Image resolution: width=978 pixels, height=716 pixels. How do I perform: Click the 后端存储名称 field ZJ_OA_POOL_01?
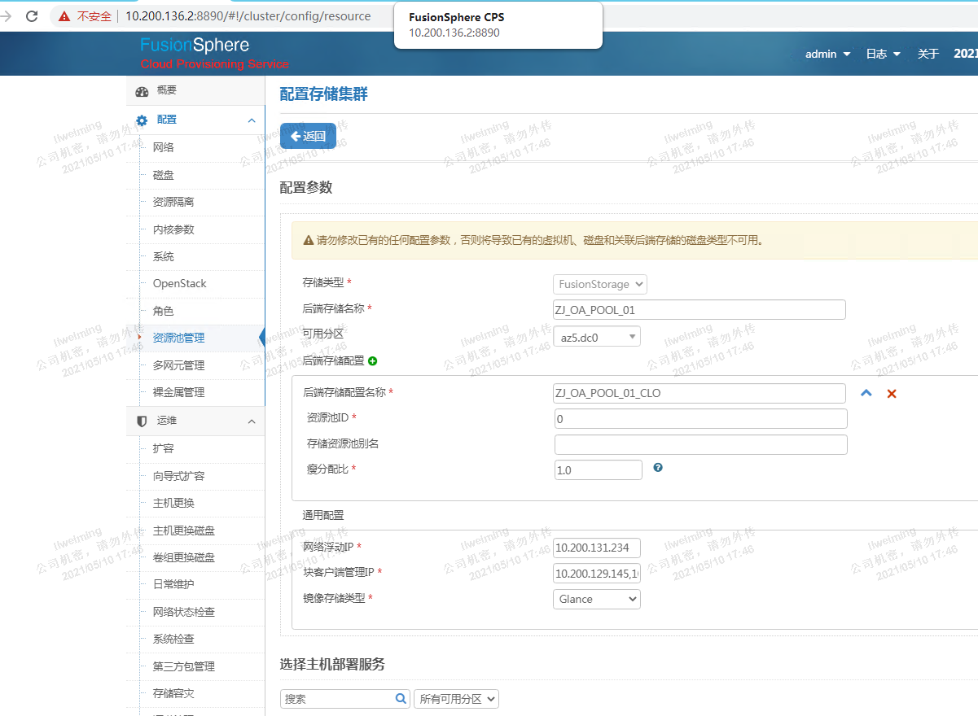[700, 310]
